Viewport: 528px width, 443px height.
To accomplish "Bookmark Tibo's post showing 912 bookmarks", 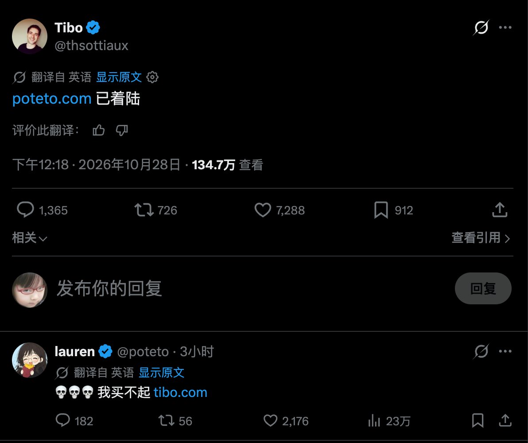I will tap(381, 210).
